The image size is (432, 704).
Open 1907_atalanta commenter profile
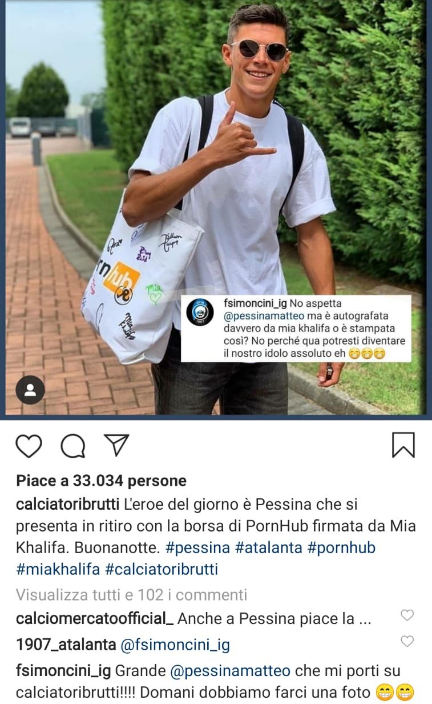(x=66, y=645)
